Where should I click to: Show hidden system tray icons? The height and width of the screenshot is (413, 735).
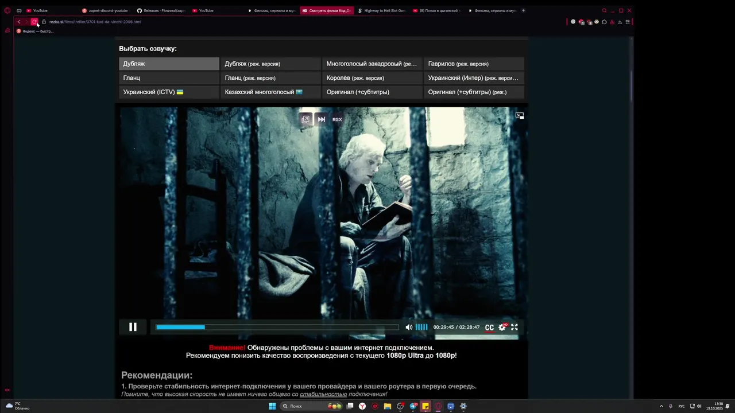pos(661,406)
